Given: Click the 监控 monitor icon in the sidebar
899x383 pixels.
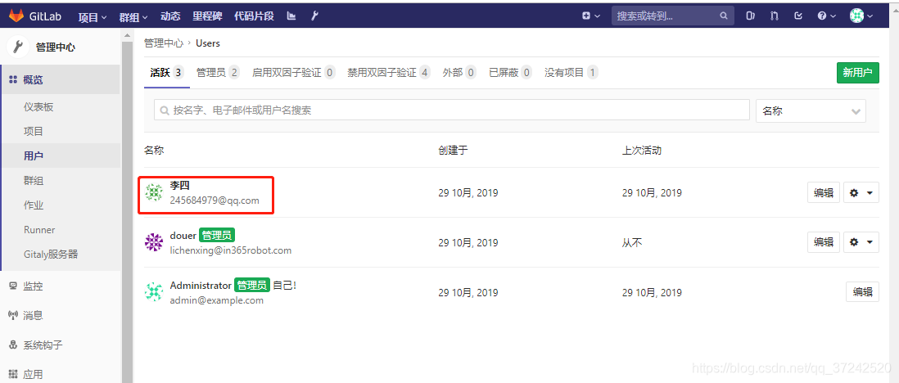Looking at the screenshot, I should coord(13,286).
